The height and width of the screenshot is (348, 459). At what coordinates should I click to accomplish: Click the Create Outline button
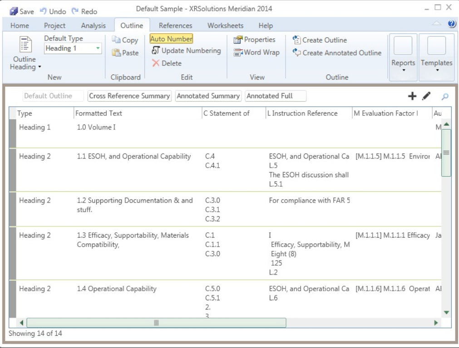321,40
